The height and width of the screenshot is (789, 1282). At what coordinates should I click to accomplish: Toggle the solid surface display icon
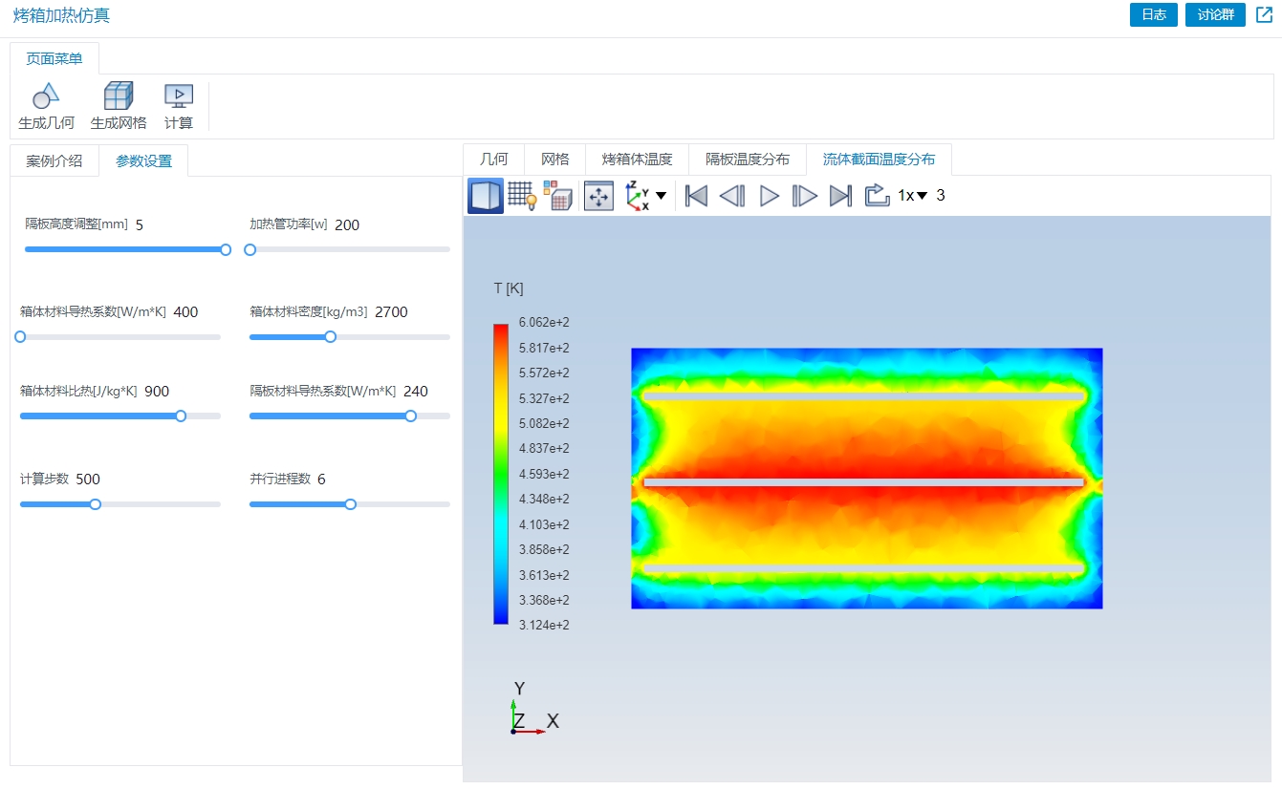click(485, 196)
